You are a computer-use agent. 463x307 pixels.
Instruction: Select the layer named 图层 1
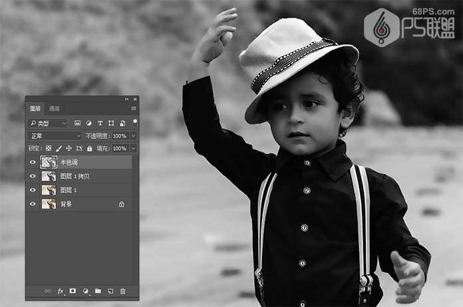click(x=69, y=190)
